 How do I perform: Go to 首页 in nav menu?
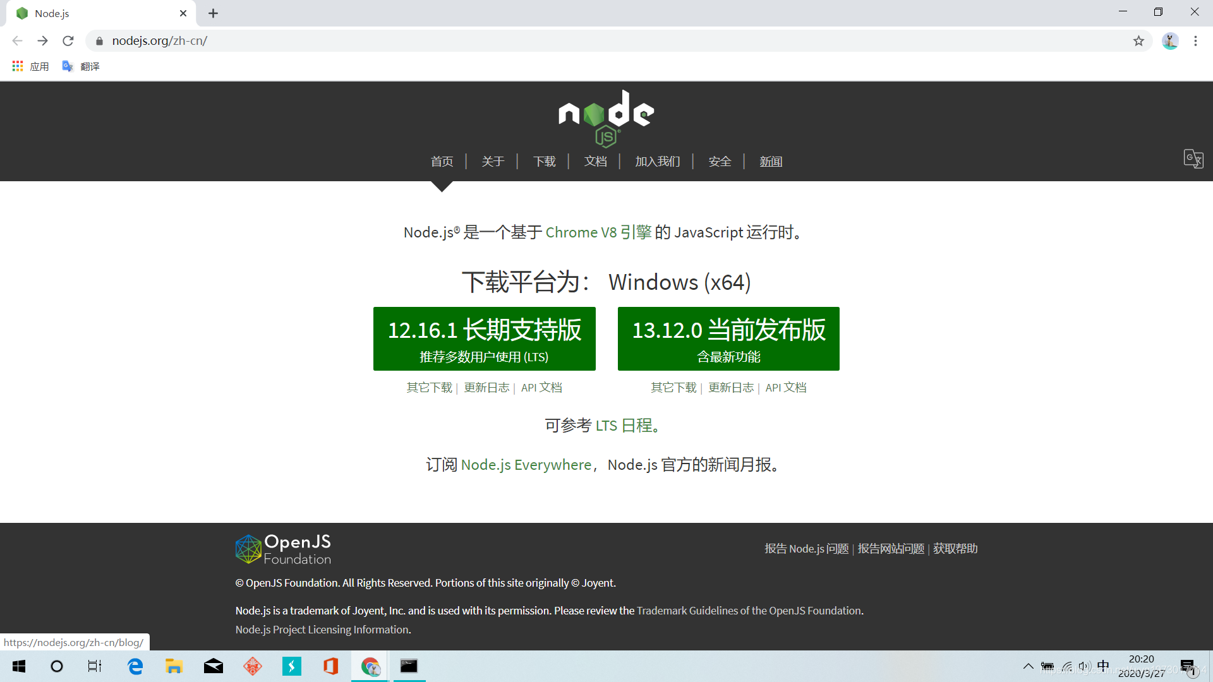pos(442,162)
